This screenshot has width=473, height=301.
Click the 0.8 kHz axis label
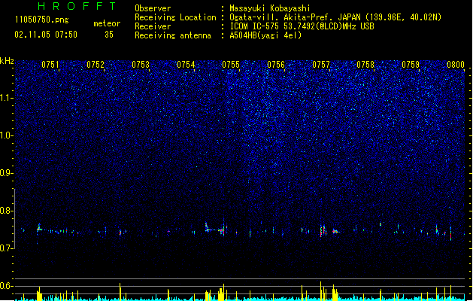[x=7, y=211]
